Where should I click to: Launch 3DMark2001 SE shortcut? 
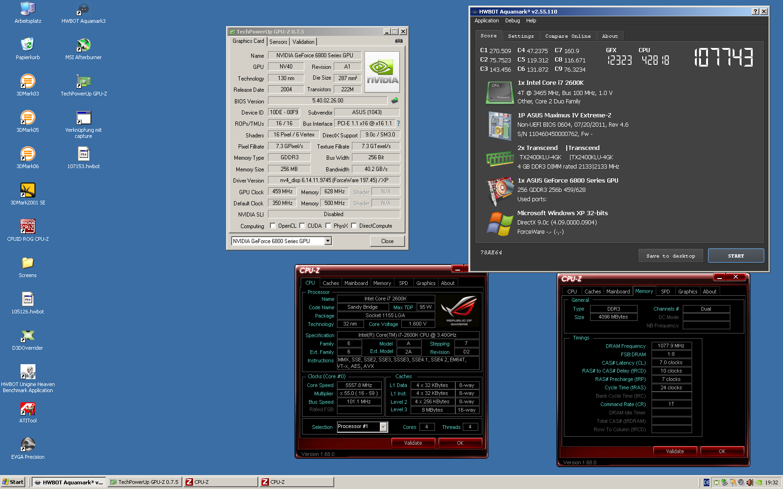coord(28,194)
